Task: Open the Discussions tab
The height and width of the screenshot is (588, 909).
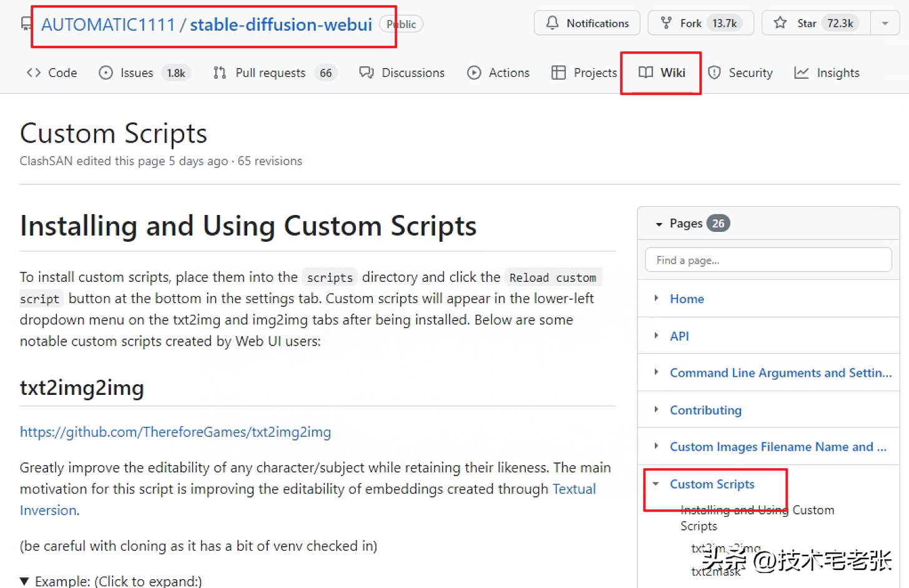Action: [402, 72]
